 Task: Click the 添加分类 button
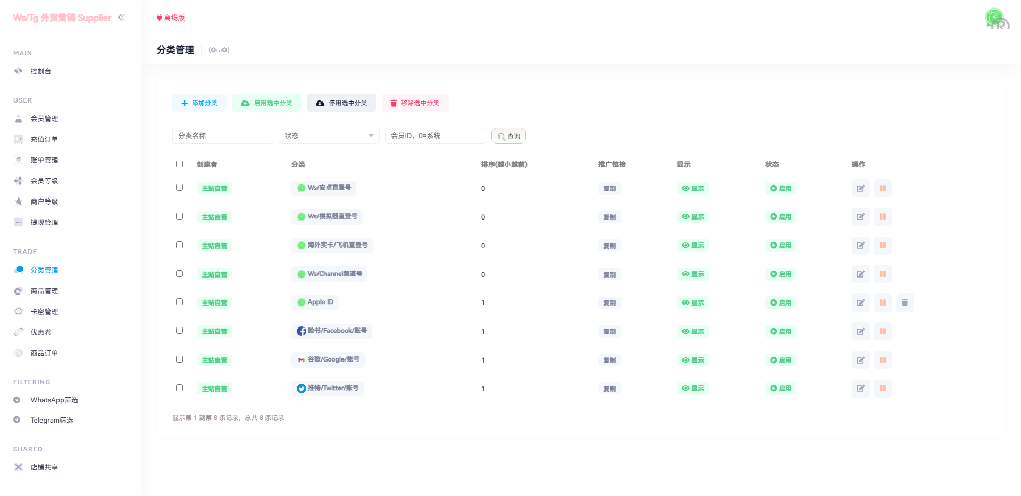pos(199,103)
